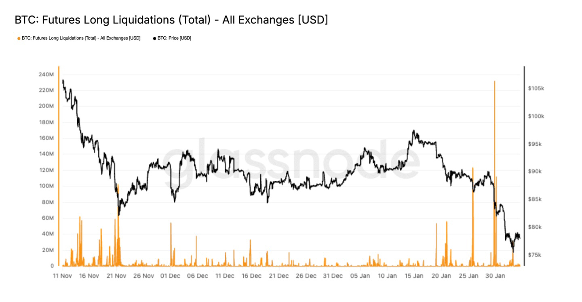This screenshot has width=582, height=302.
Task: Select the 16 Dec date label
Action: point(251,276)
